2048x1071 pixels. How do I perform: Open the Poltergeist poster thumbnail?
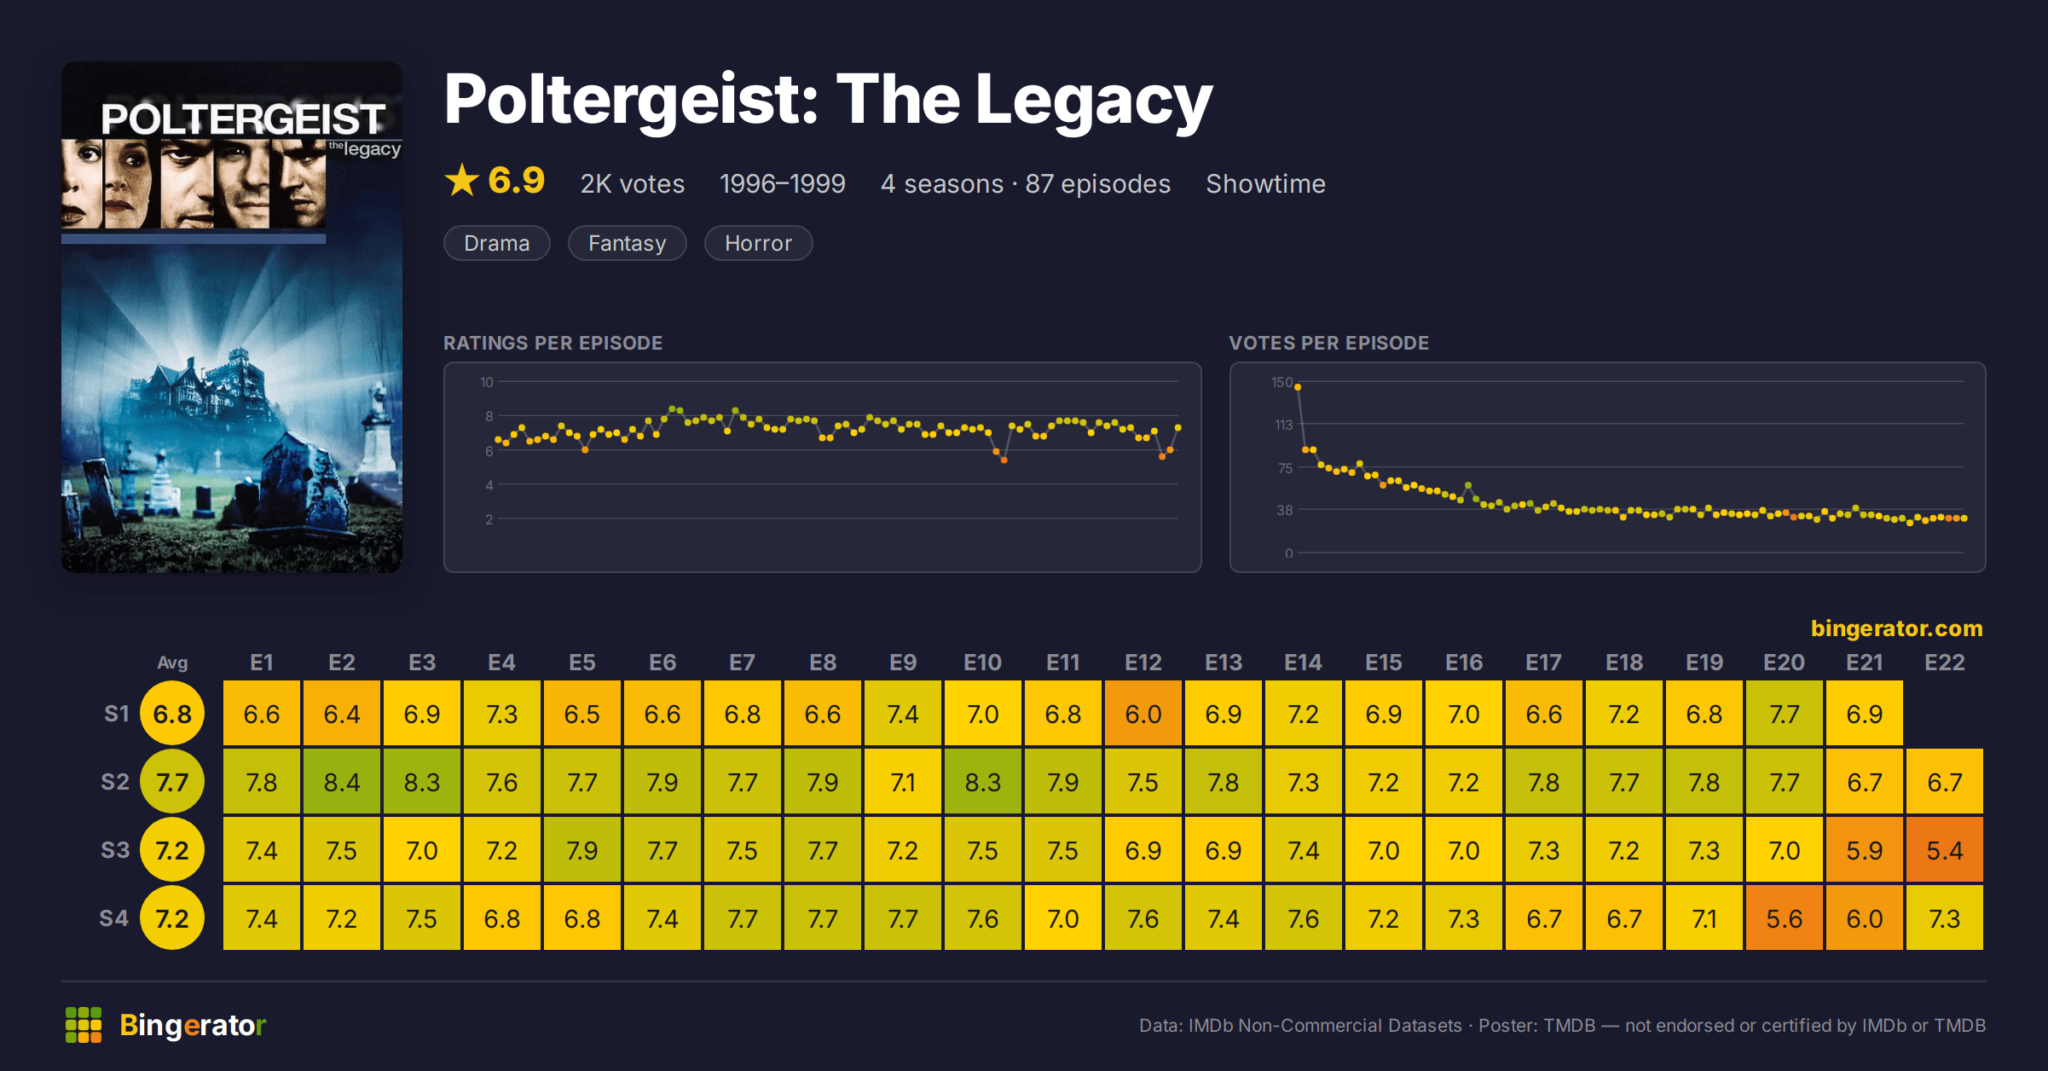tap(232, 317)
